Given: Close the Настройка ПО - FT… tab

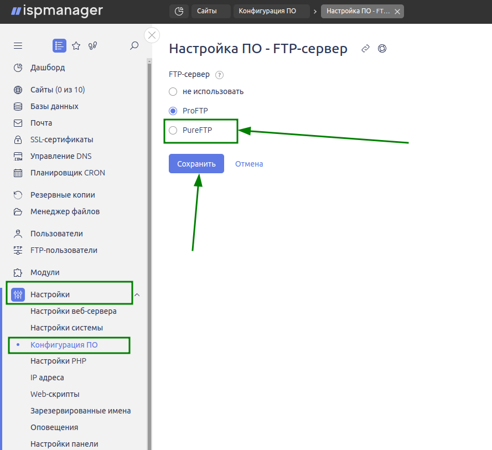Looking at the screenshot, I should click(x=397, y=12).
